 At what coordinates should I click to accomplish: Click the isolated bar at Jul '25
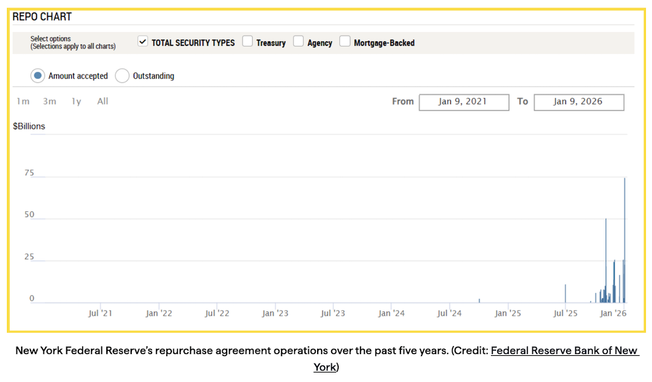(565, 294)
